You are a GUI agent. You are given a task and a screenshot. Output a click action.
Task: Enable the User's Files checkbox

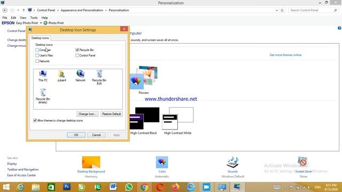37,55
